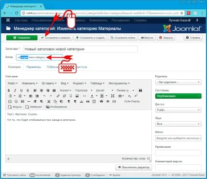Open the Таблица editor menu

[97, 83]
